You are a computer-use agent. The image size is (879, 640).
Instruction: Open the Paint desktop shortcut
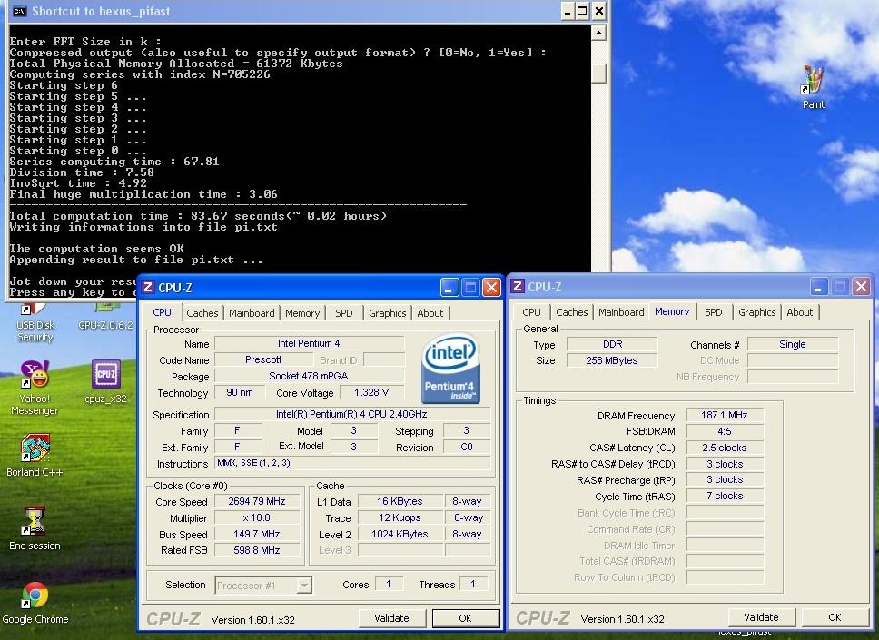(813, 86)
